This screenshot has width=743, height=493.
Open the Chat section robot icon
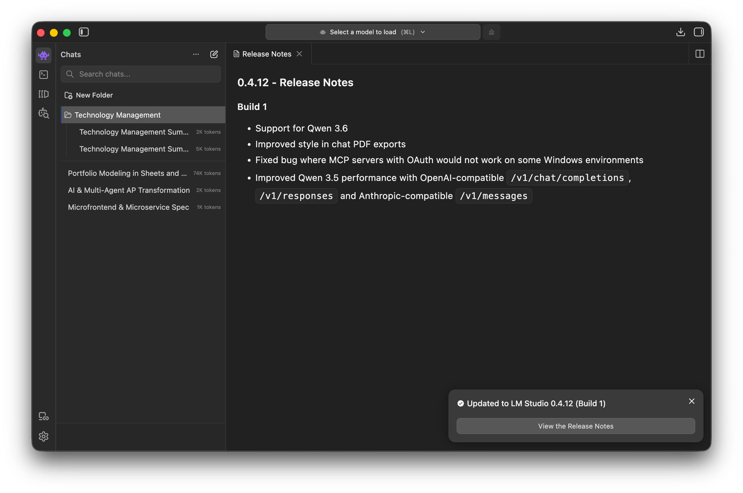point(44,55)
